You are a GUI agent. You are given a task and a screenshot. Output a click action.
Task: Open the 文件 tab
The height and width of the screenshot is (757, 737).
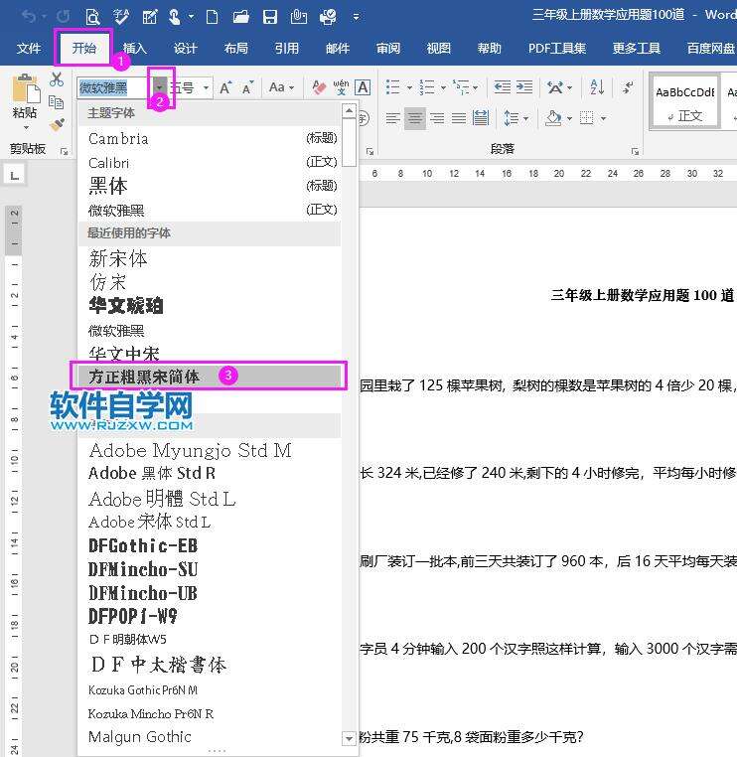click(x=29, y=49)
